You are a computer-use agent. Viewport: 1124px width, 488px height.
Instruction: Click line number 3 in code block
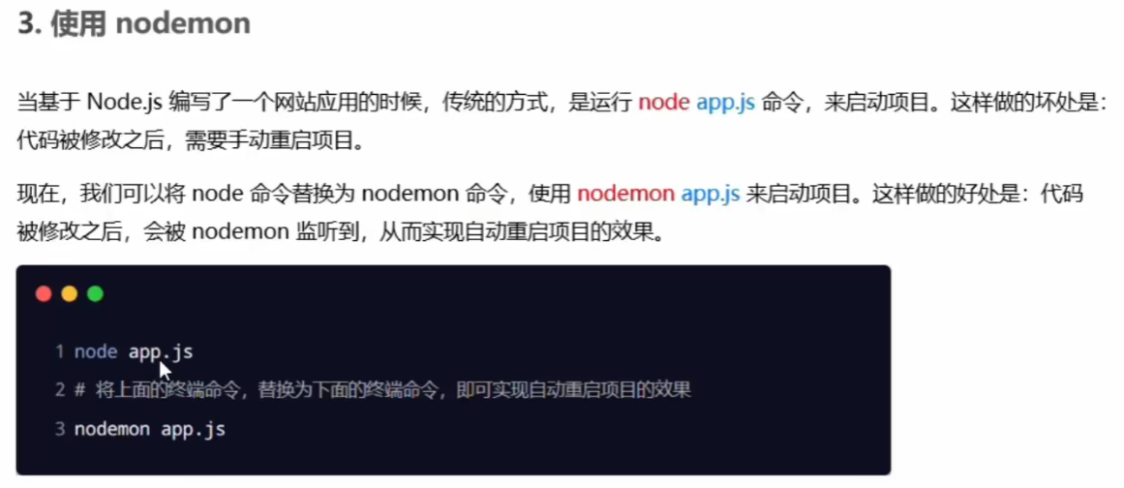[60, 429]
